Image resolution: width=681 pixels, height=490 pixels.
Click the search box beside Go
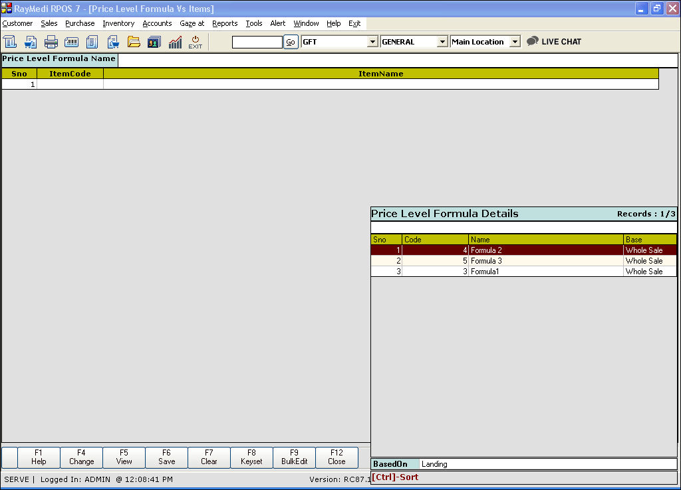click(x=257, y=42)
